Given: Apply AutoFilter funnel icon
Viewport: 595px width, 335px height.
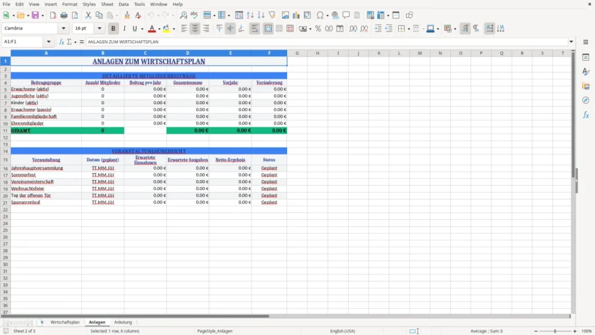Looking at the screenshot, I should pyautogui.click(x=272, y=15).
